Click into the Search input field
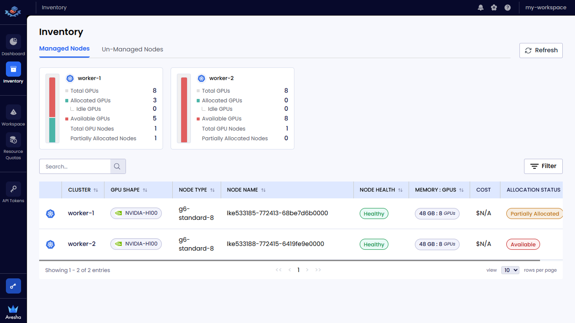 [75, 166]
